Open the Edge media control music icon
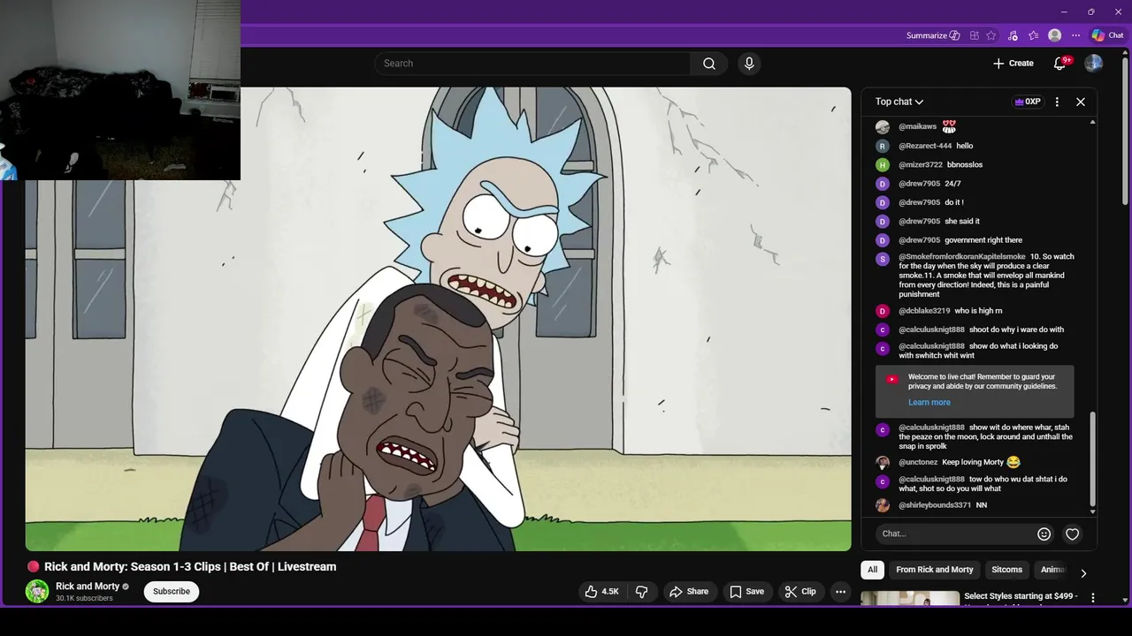Viewport: 1132px width, 636px height. 1013,35
